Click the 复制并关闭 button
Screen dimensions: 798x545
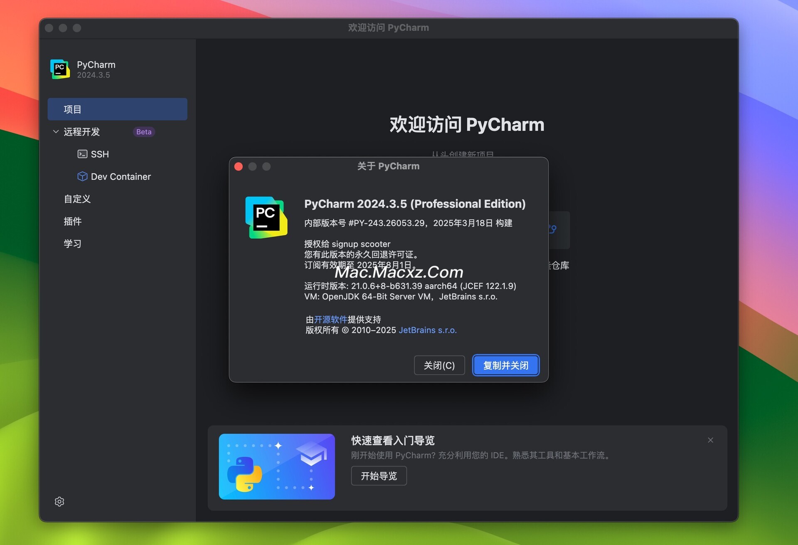(506, 365)
